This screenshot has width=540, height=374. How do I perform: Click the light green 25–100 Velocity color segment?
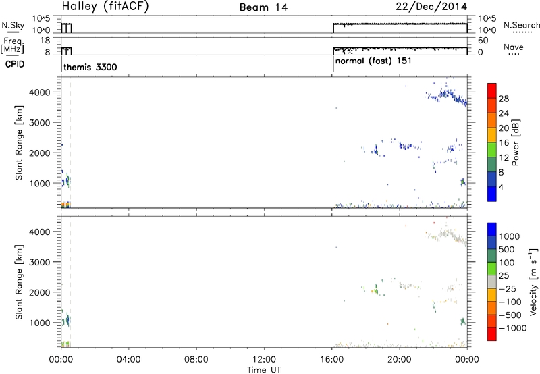(x=492, y=269)
